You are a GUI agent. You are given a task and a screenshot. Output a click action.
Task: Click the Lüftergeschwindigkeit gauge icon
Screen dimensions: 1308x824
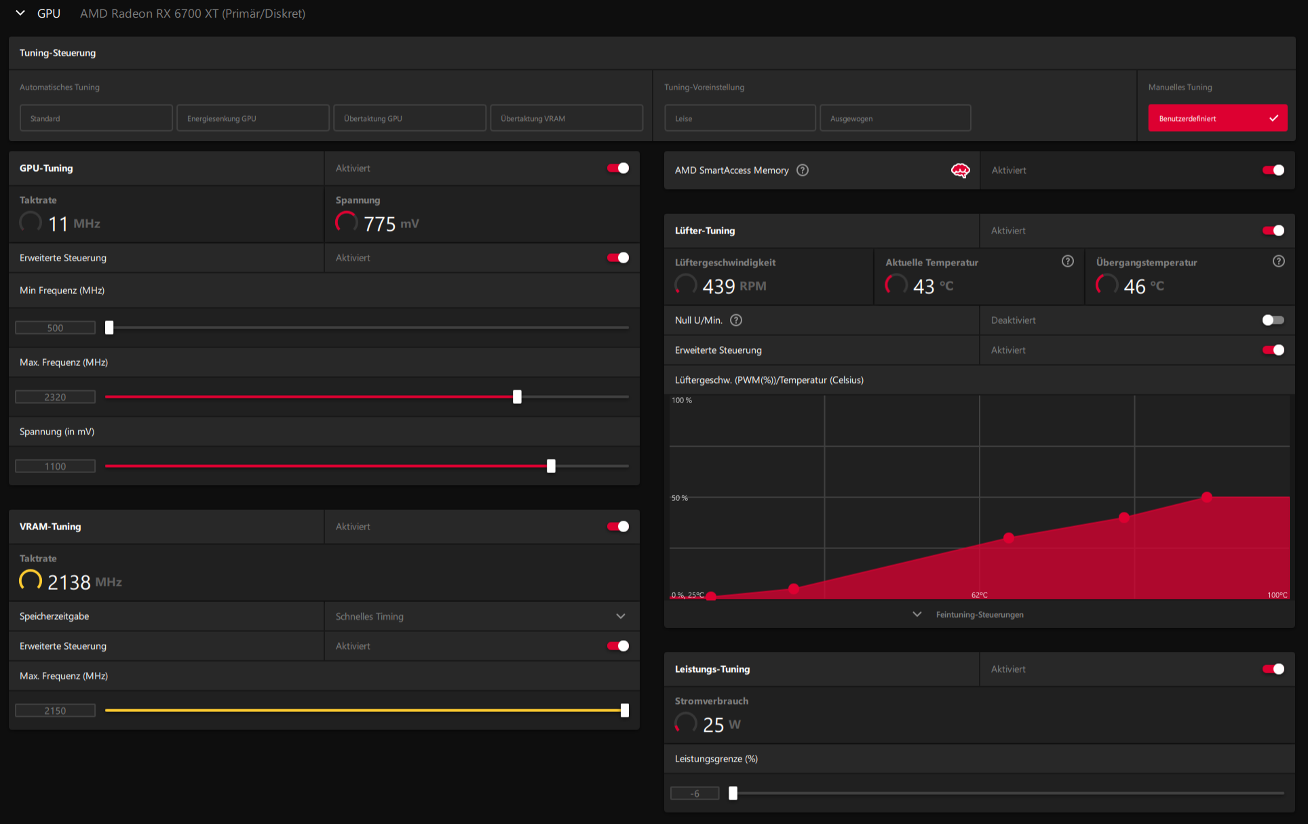coord(686,284)
